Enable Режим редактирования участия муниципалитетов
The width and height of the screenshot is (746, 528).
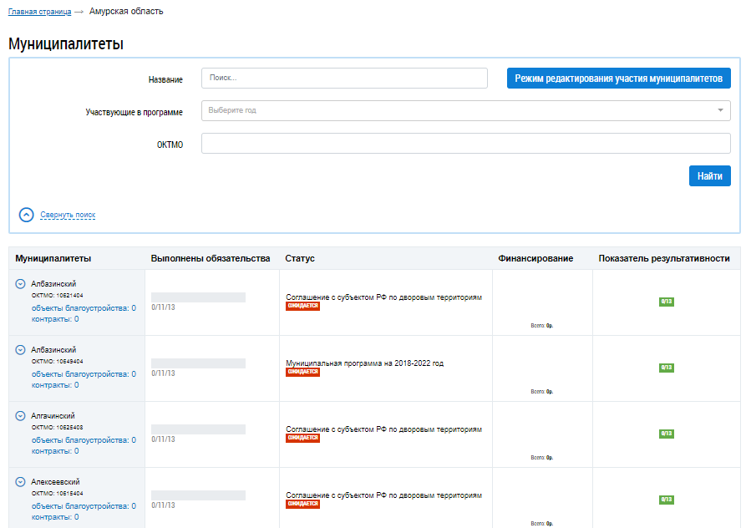618,78
